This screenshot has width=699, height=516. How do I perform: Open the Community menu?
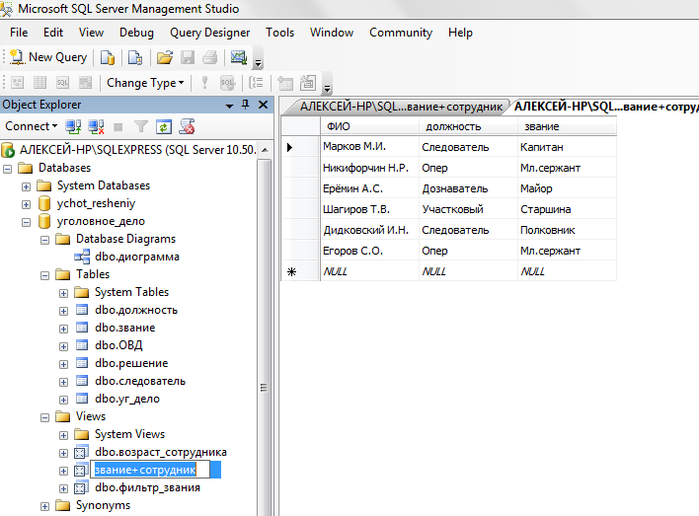[x=401, y=33]
